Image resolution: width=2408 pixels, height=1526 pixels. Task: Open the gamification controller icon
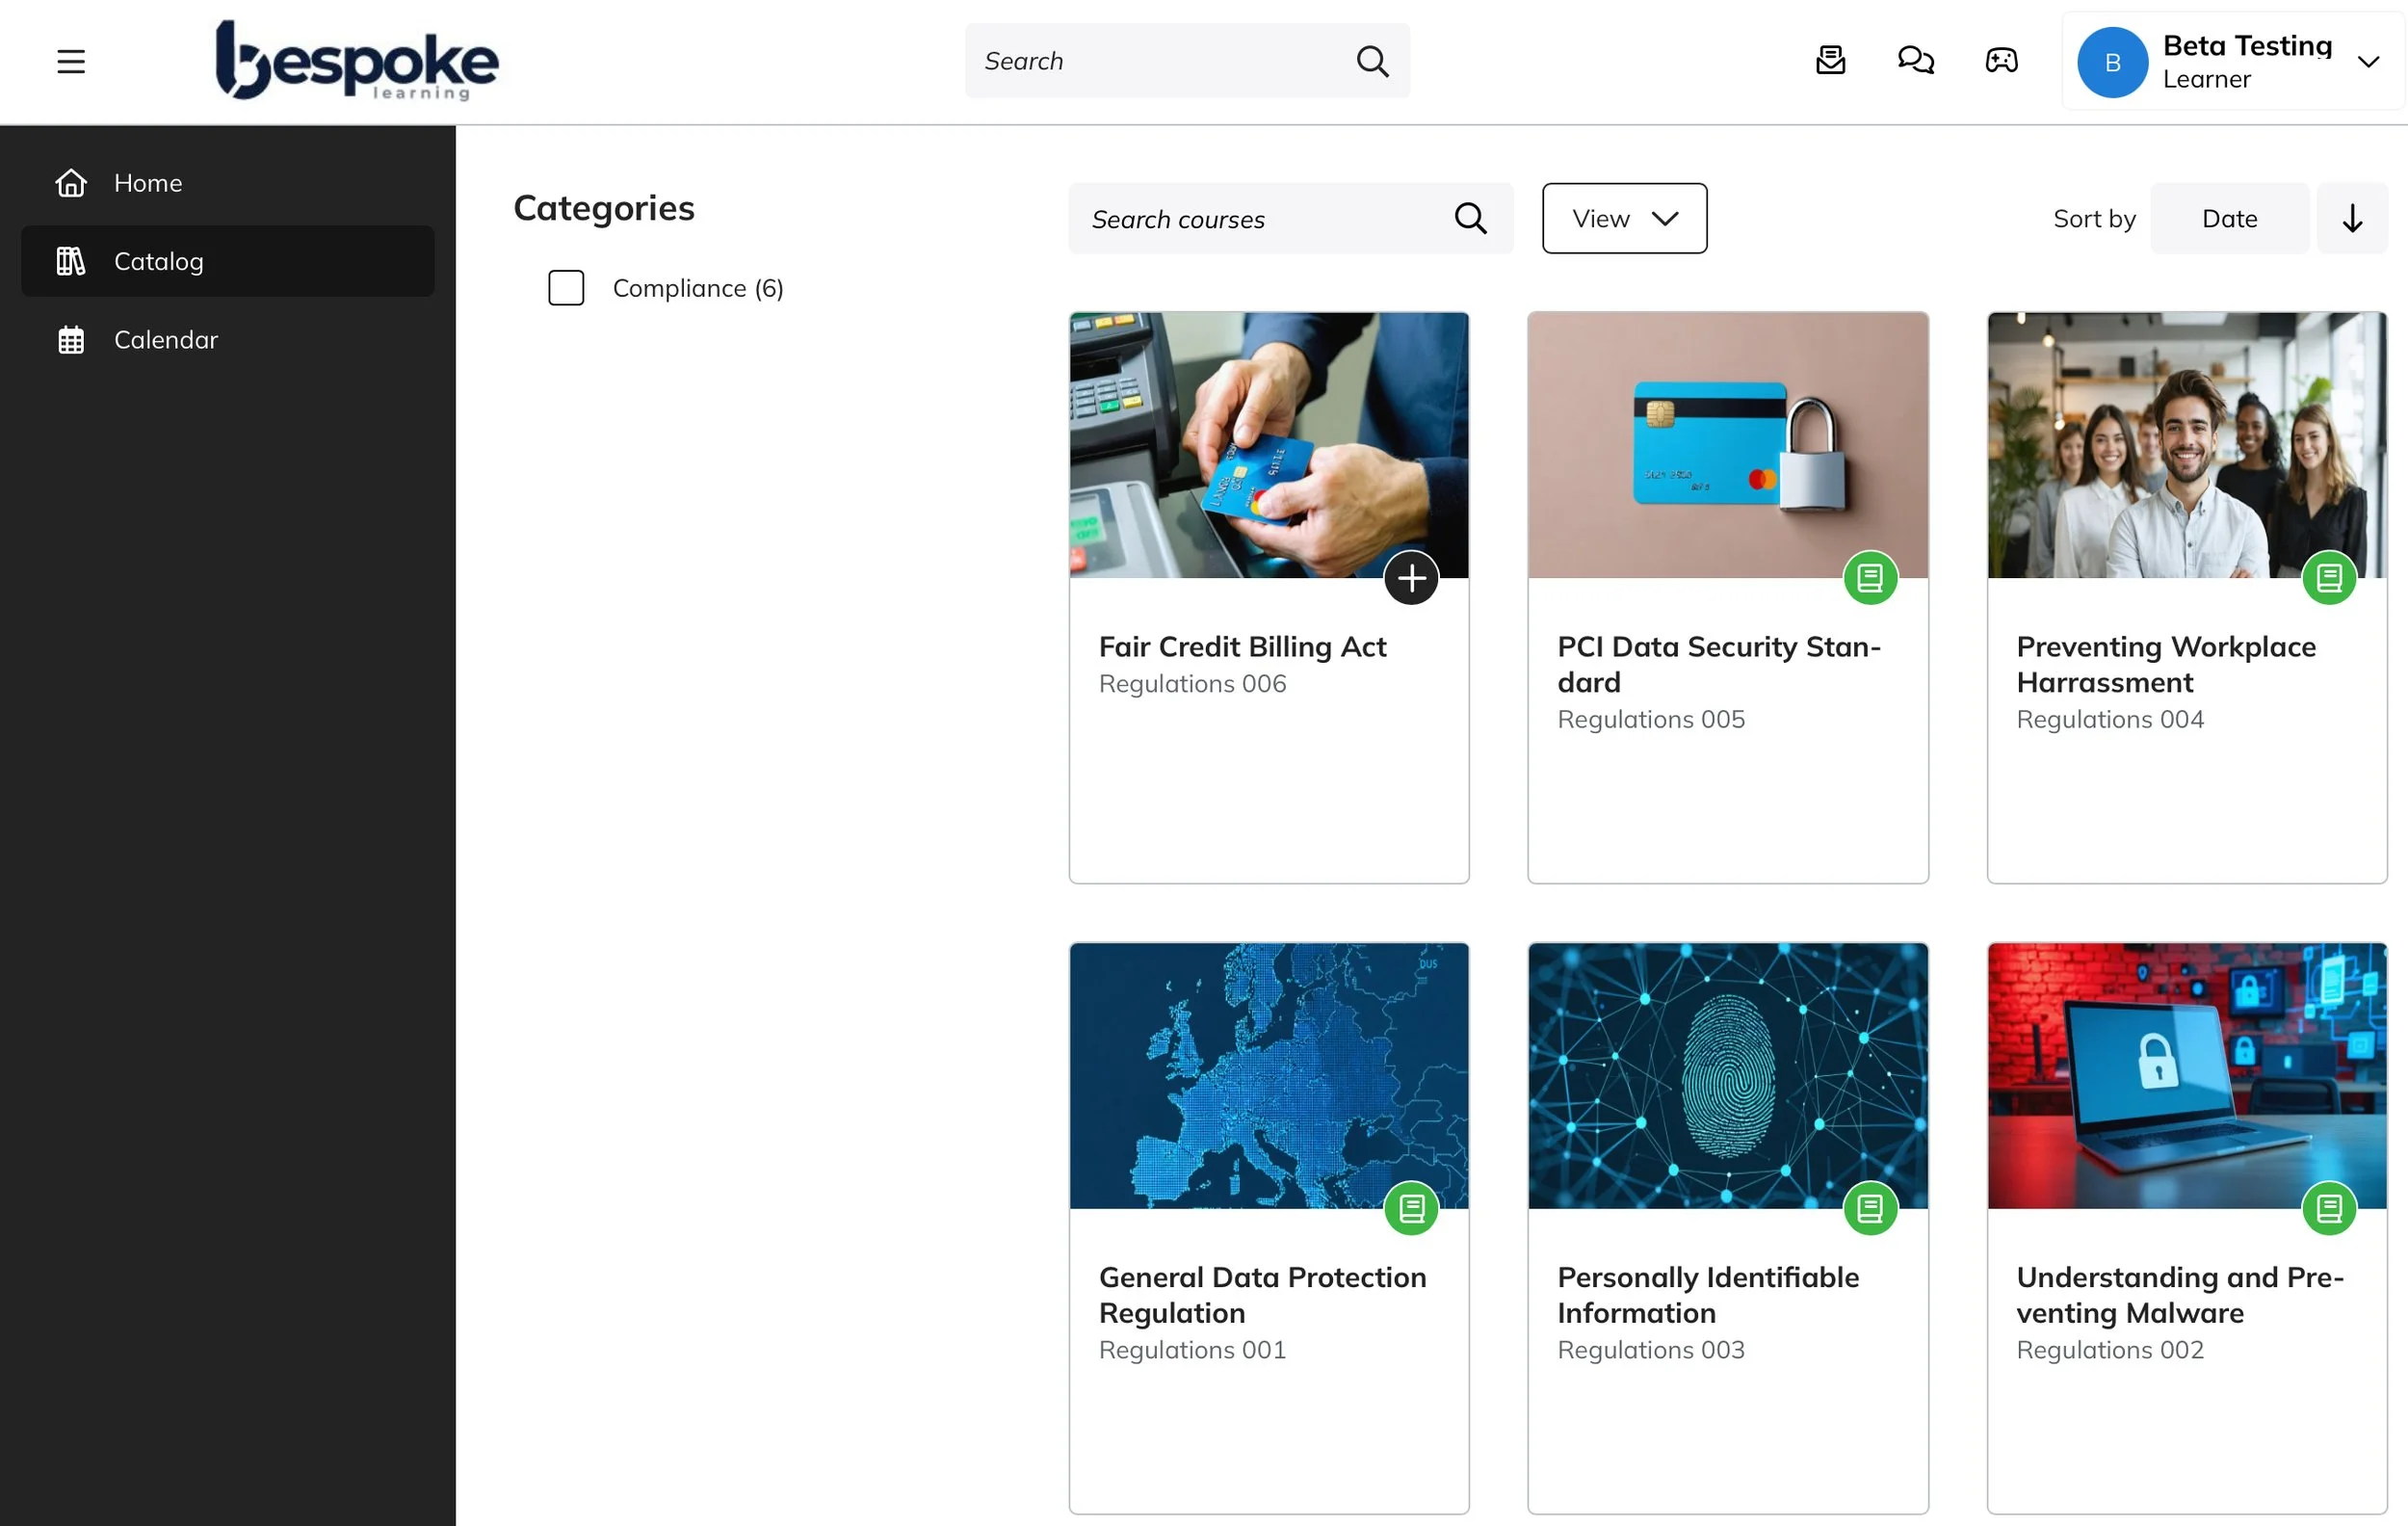click(x=2001, y=61)
